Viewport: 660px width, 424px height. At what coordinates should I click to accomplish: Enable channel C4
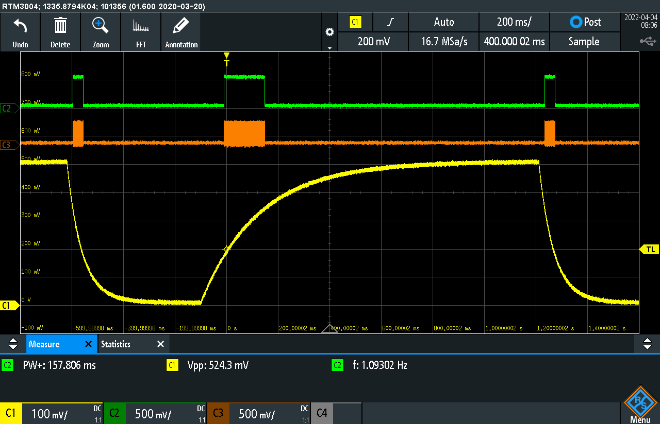click(336, 413)
